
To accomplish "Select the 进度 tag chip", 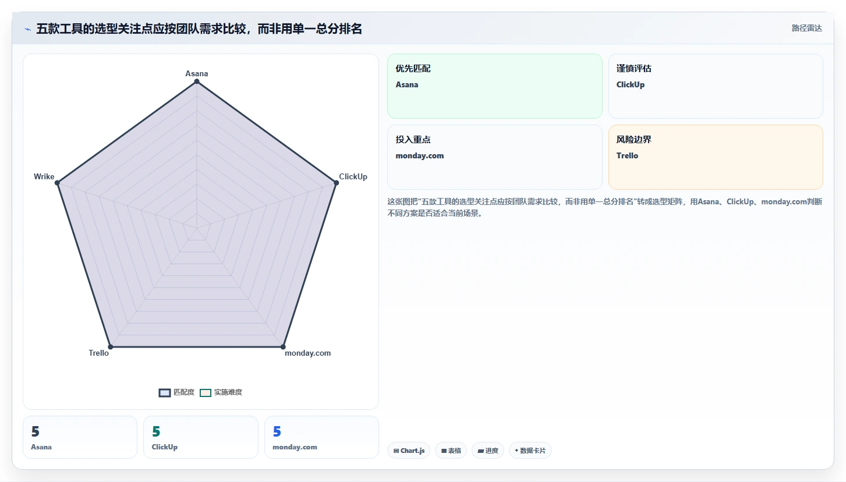I will pos(488,451).
